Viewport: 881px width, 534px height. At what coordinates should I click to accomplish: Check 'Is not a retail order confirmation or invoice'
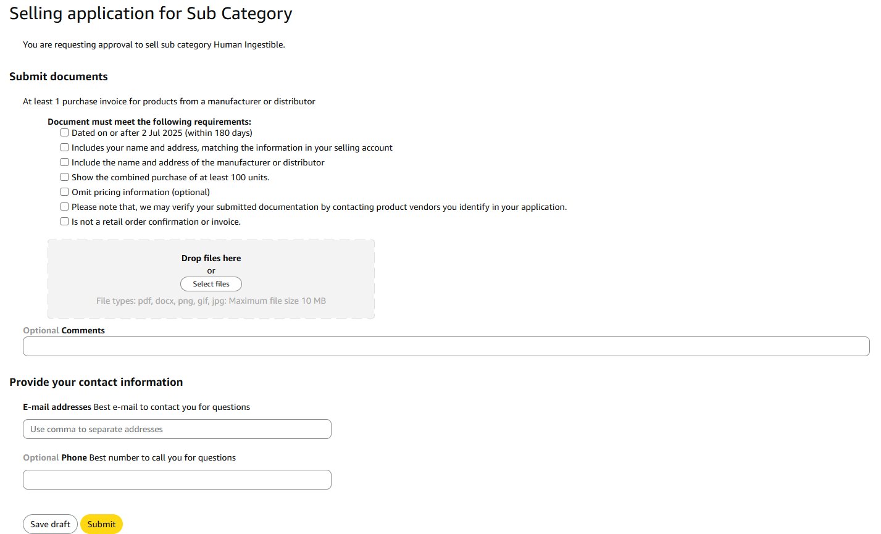[64, 221]
